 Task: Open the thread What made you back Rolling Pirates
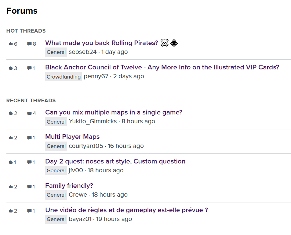101,43
